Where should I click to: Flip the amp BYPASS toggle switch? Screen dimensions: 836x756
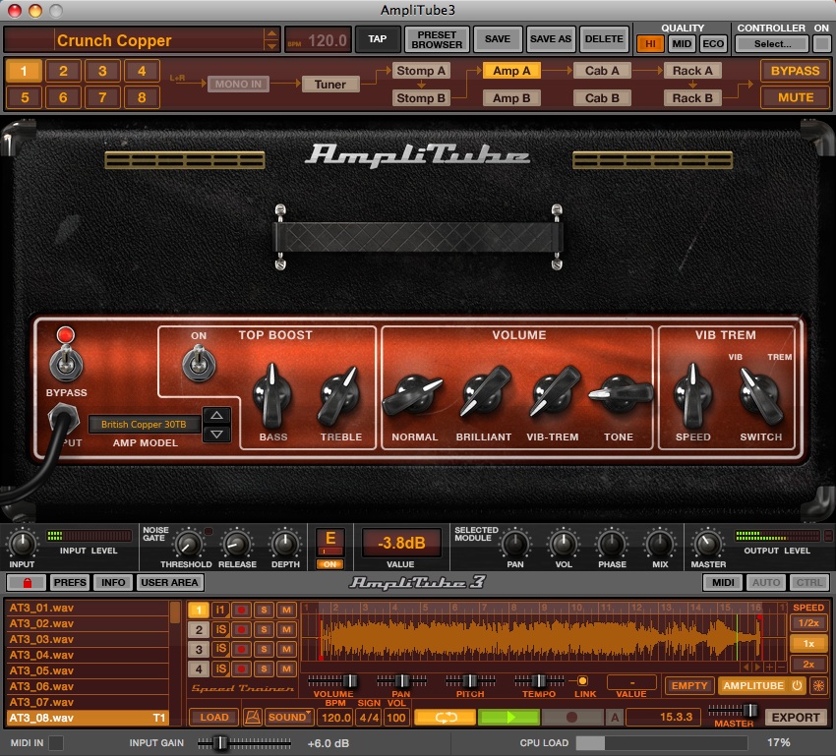[x=66, y=364]
